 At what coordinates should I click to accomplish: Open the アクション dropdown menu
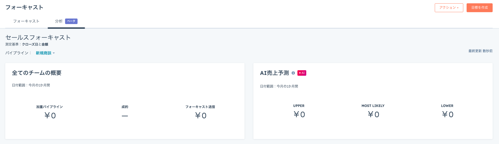449,8
